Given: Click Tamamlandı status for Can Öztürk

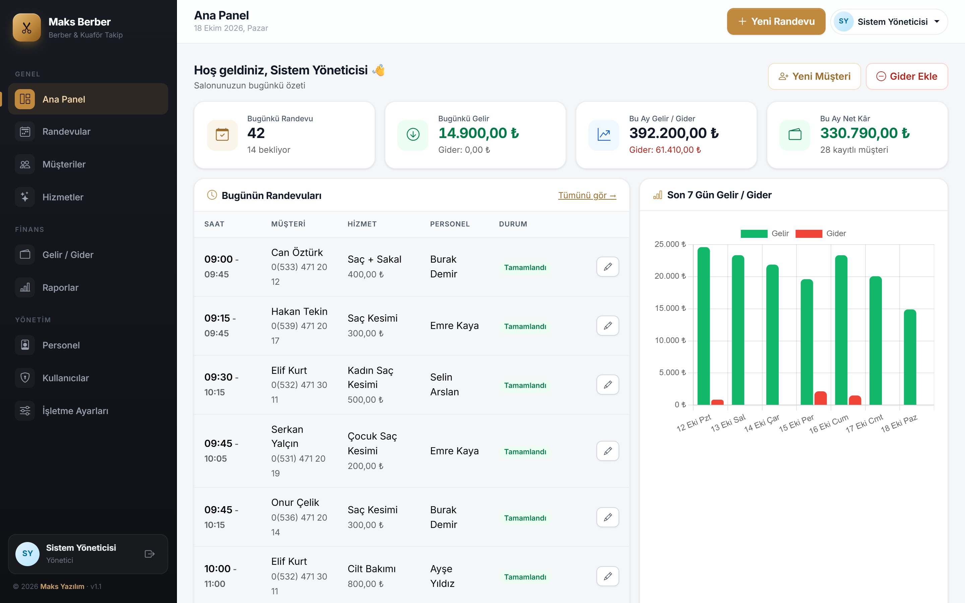Looking at the screenshot, I should tap(525, 267).
